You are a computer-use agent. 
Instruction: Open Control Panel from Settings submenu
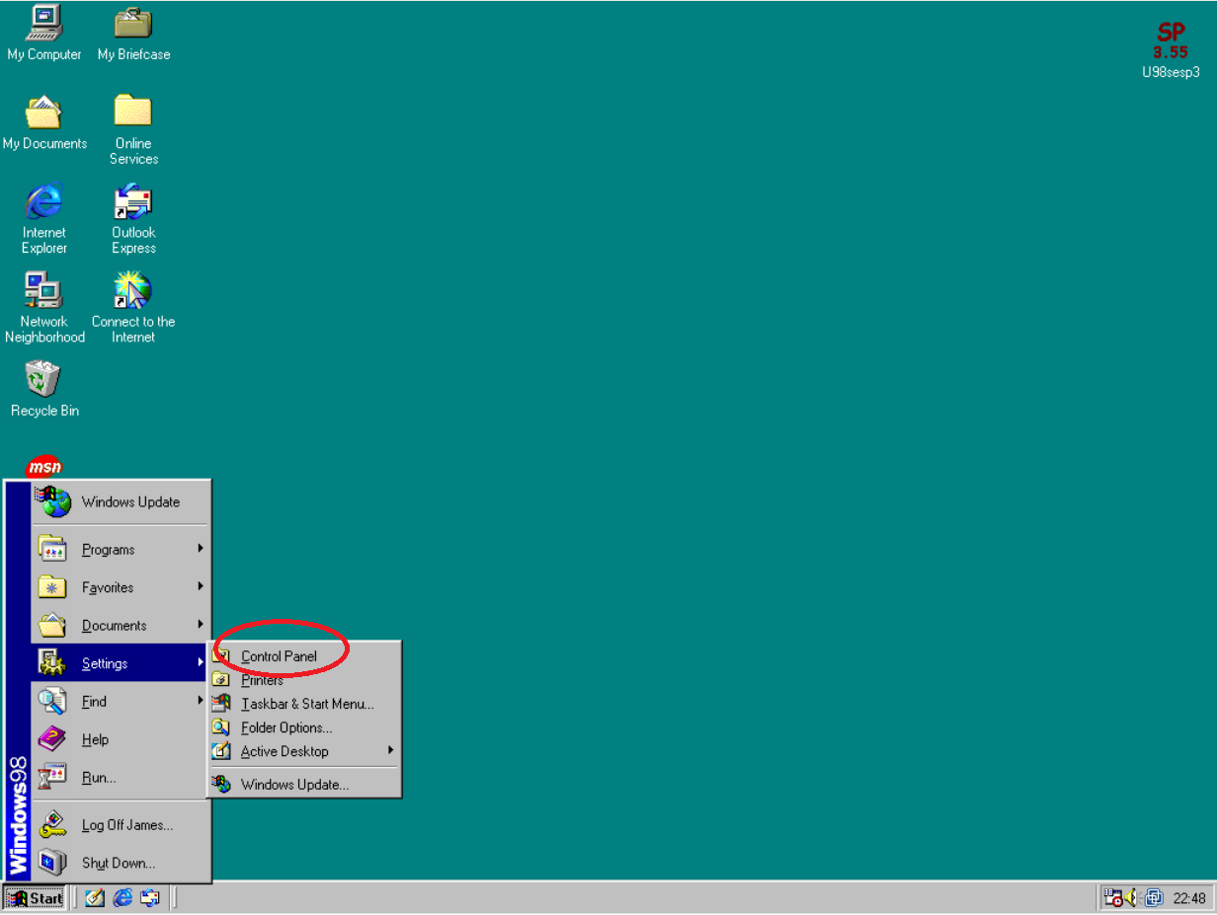(279, 656)
